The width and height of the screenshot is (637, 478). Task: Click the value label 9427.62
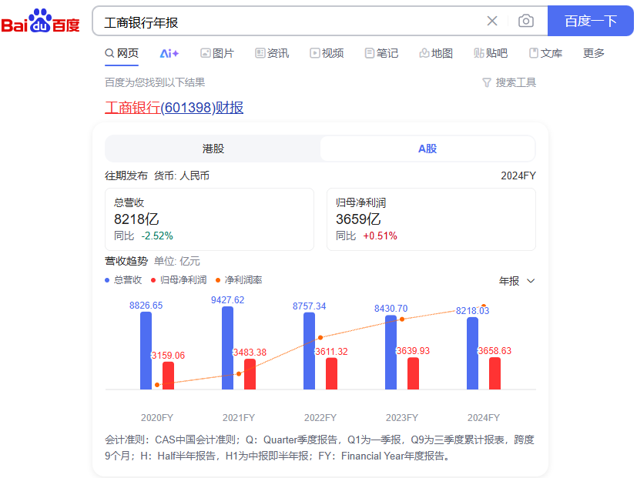(x=227, y=300)
